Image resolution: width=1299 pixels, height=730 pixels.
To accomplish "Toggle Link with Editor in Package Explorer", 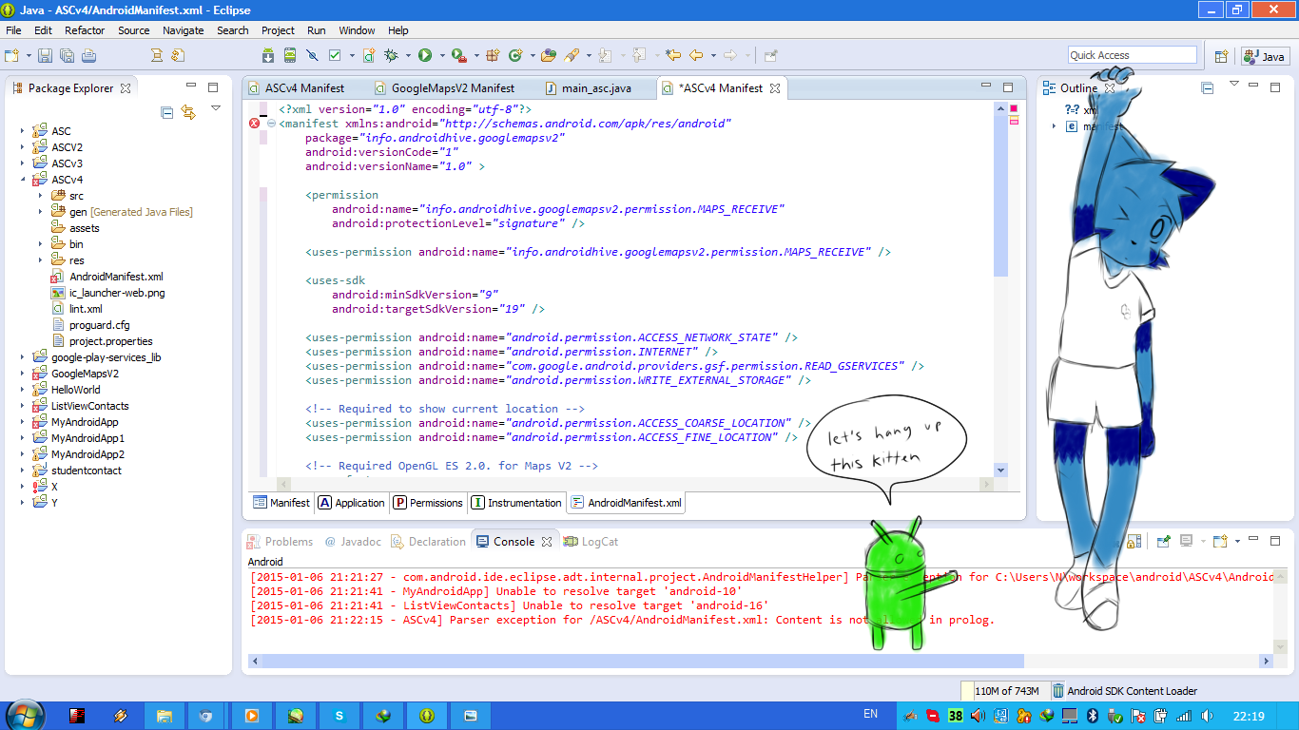I will 188,112.
